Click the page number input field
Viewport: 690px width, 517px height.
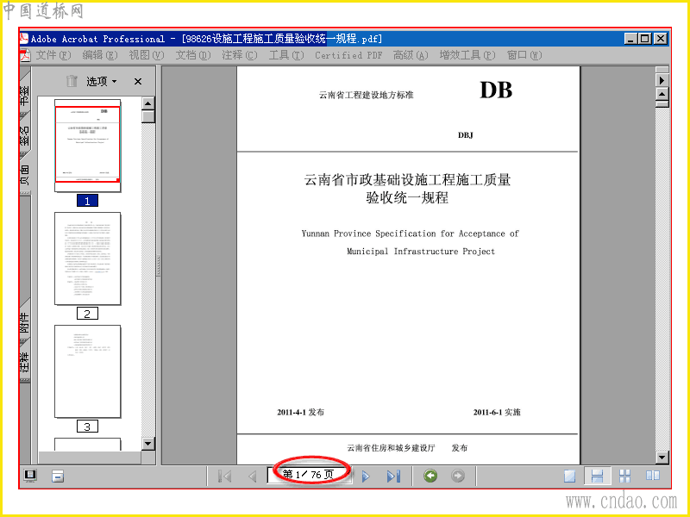[310, 475]
